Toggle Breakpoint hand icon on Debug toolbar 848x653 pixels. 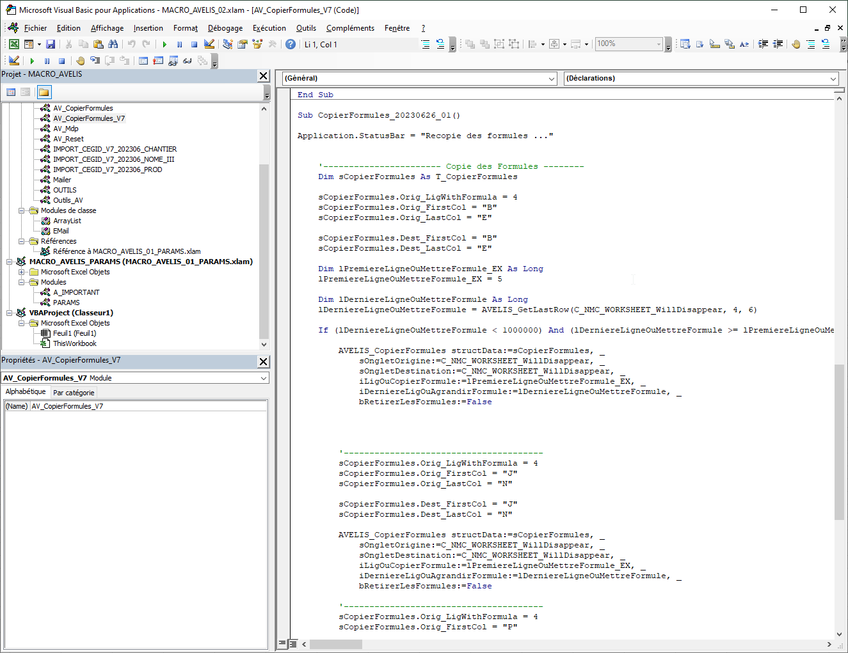tap(80, 61)
